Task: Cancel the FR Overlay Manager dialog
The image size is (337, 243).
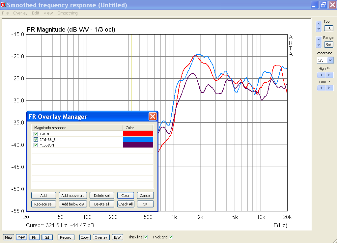Action: pos(145,196)
